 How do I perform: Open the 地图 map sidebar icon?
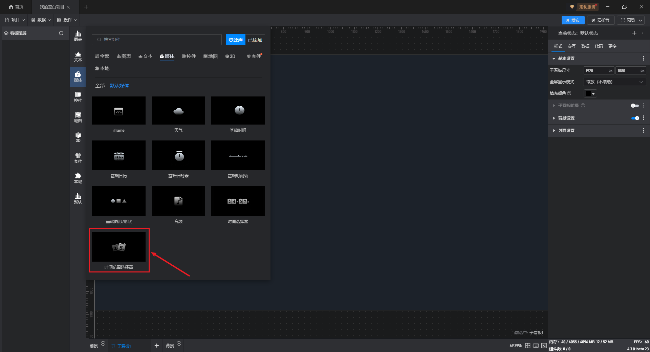[x=78, y=117]
